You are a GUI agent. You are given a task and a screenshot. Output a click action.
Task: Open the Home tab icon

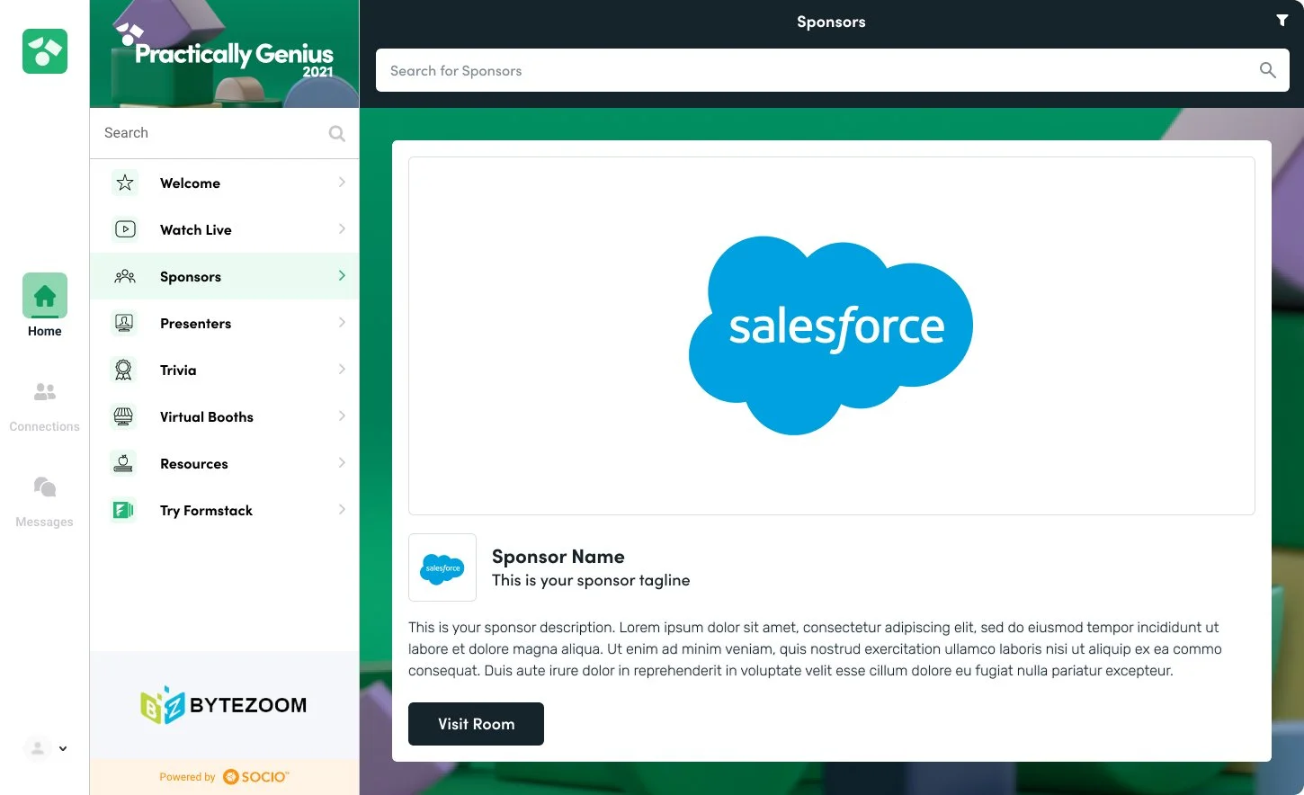click(45, 295)
